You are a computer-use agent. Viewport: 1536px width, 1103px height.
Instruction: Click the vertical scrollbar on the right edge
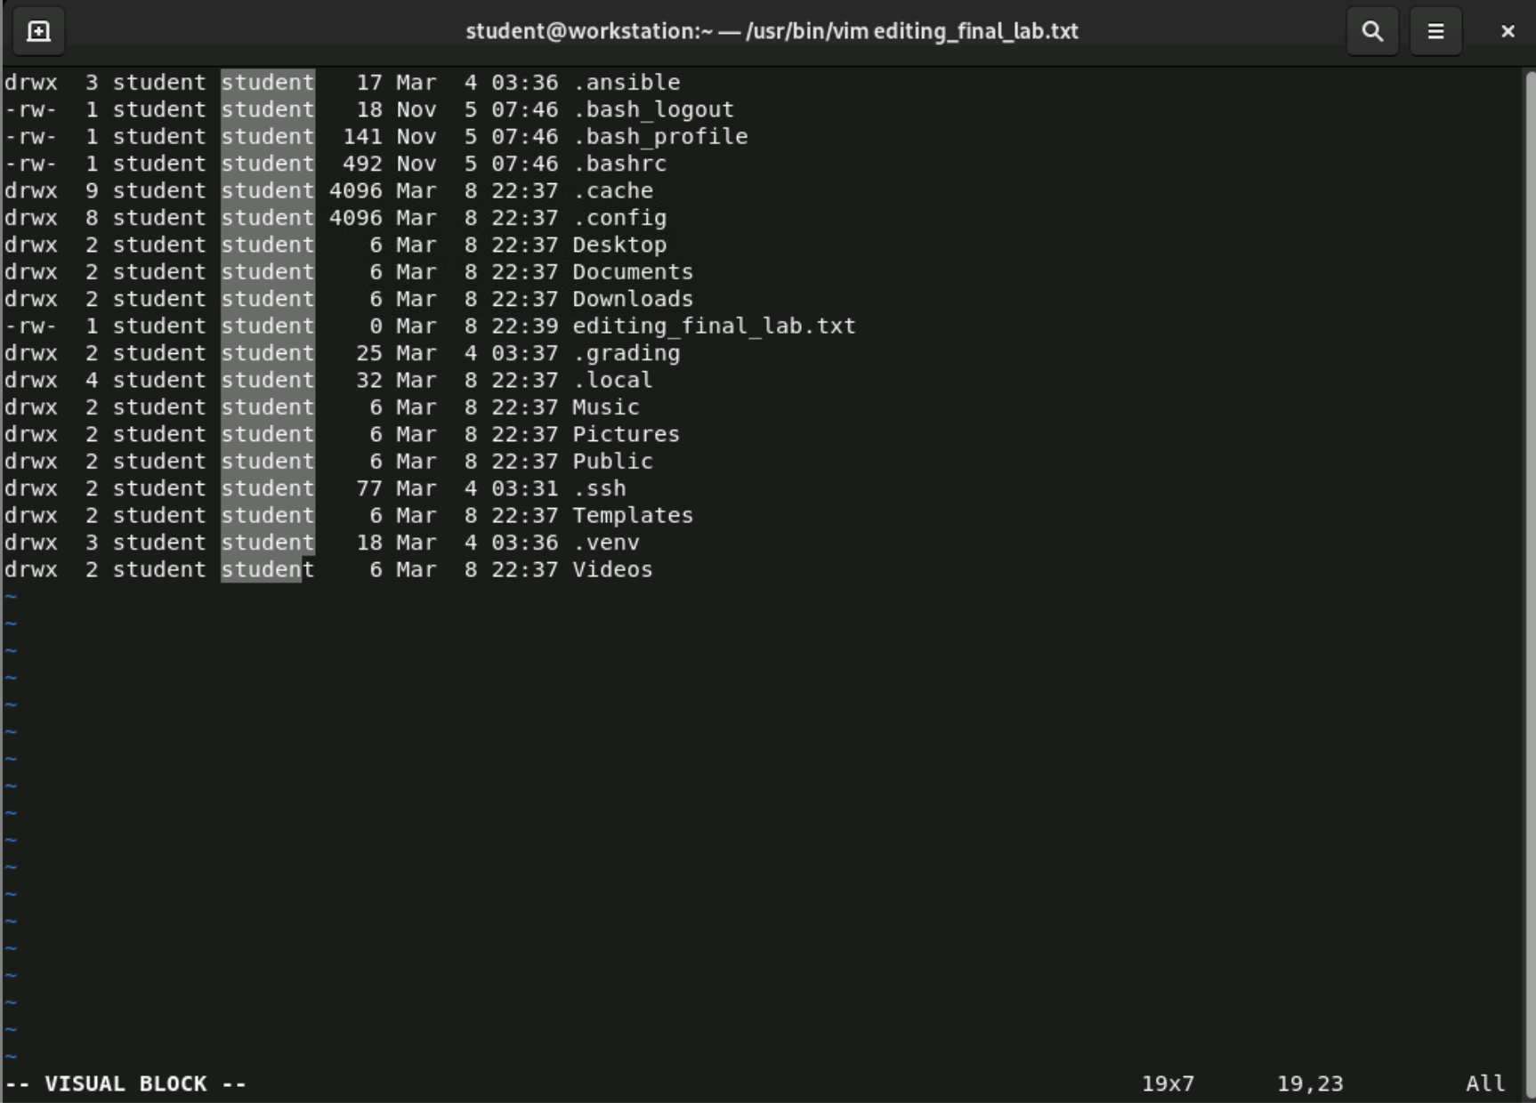coord(1530,584)
